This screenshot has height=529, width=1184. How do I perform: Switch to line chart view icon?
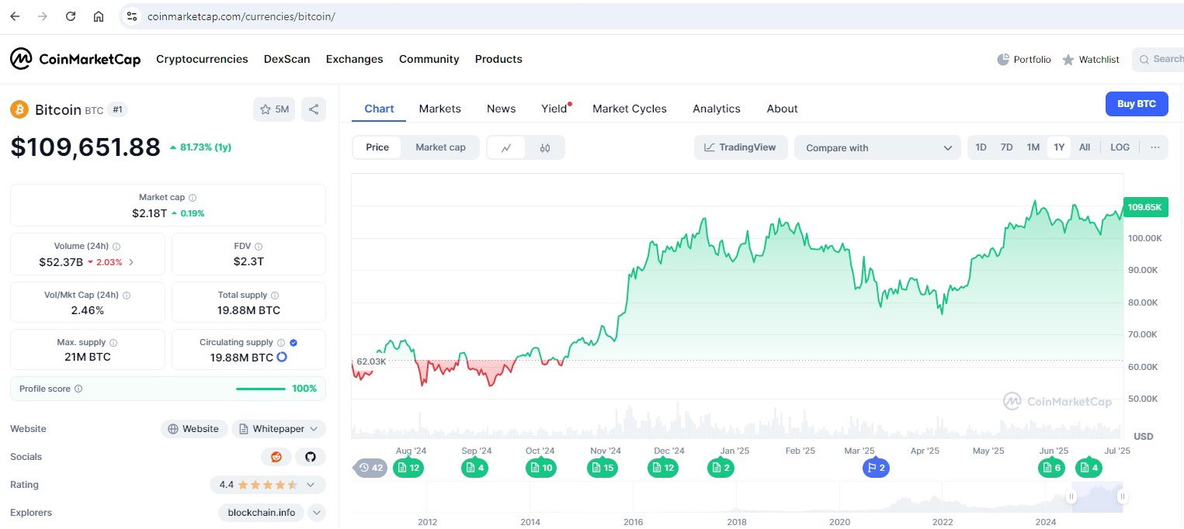(x=506, y=147)
